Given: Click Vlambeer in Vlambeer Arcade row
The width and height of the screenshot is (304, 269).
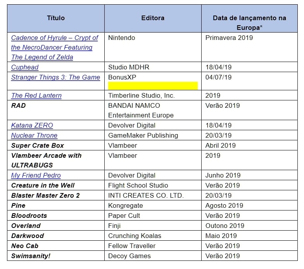Looking at the screenshot, I should tap(123, 155).
